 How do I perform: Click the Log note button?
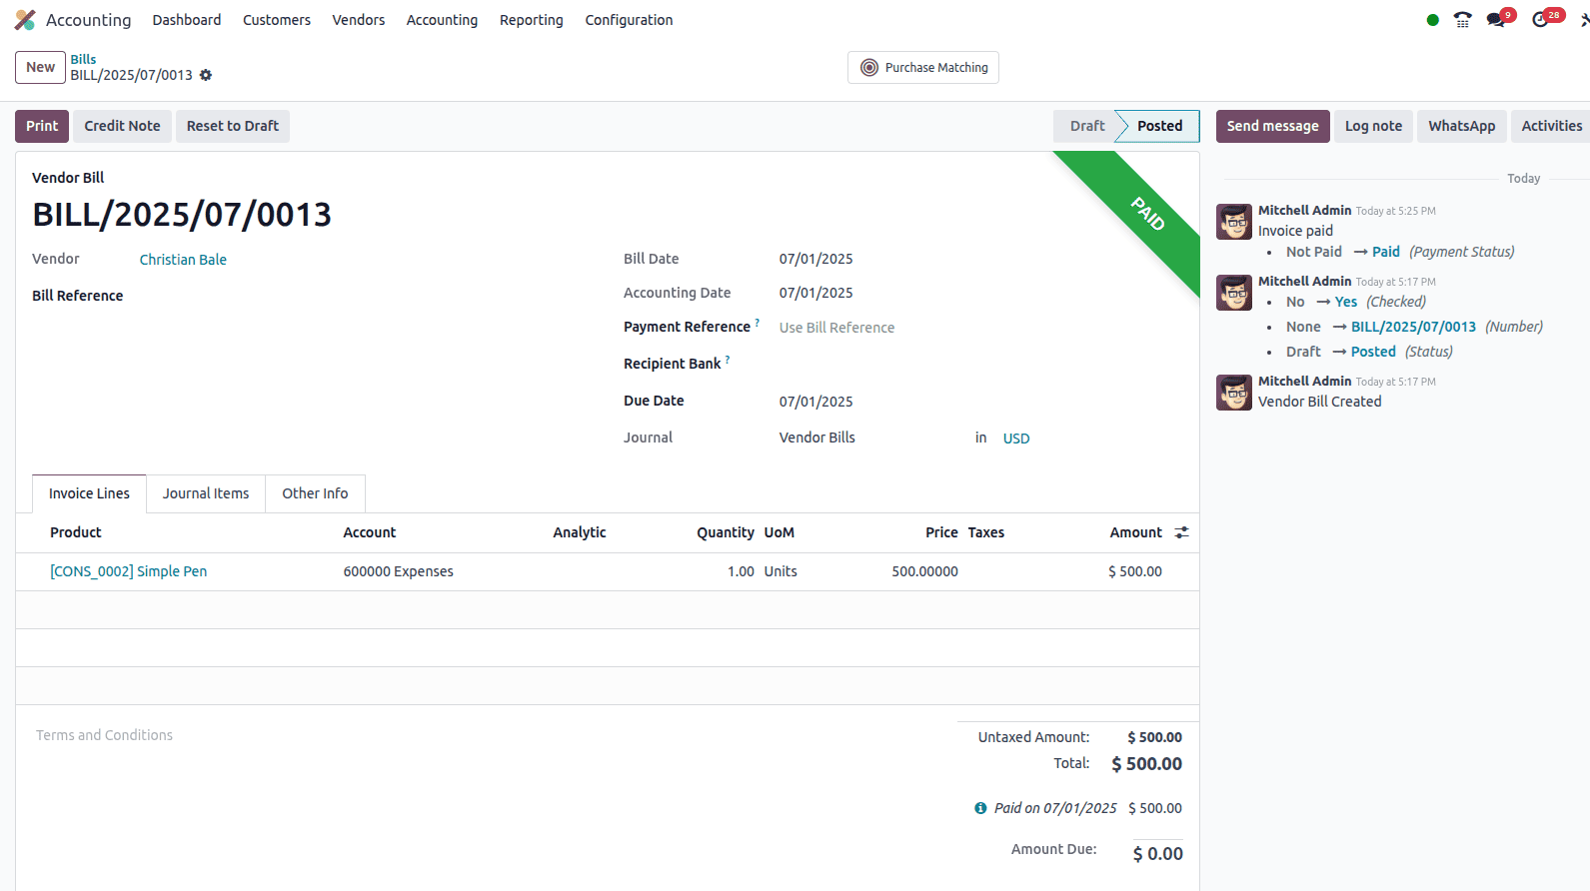(1373, 126)
